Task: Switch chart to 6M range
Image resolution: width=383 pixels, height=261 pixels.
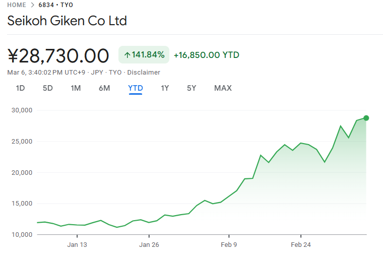Action: pos(104,88)
